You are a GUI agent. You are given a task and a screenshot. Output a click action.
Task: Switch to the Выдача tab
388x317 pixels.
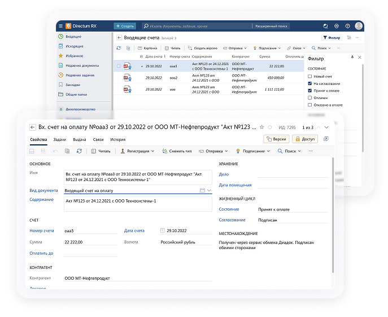click(80, 140)
